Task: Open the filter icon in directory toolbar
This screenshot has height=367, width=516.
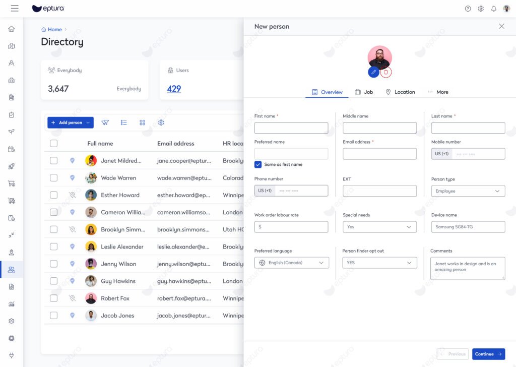Action: click(105, 123)
